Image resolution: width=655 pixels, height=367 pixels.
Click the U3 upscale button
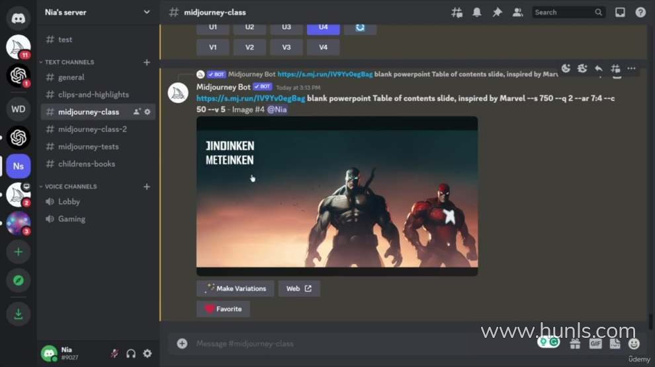[x=286, y=28]
